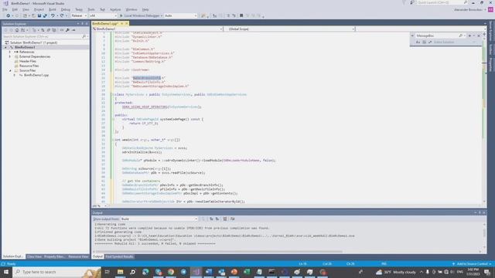This screenshot has height=278, width=495.
Task: Click the Save icon in toolbar
Action: 39,15
